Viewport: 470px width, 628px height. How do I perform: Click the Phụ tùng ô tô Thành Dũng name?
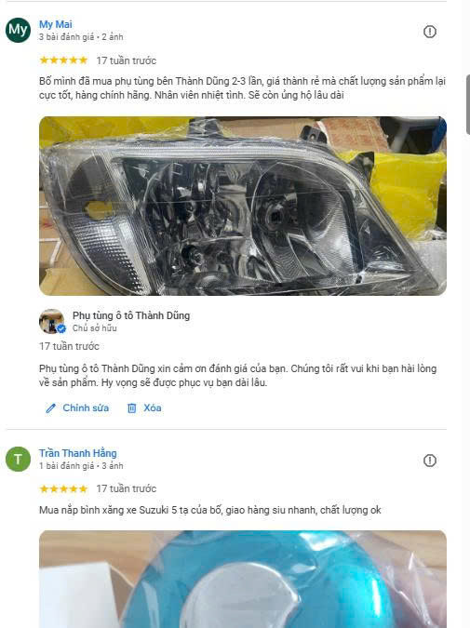(x=131, y=315)
